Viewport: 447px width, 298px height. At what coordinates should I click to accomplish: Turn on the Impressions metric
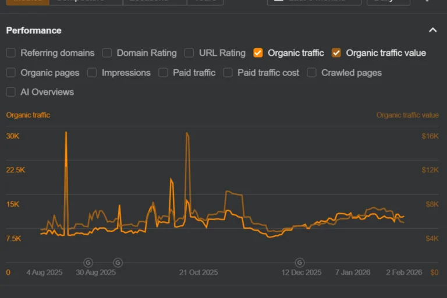(x=92, y=73)
